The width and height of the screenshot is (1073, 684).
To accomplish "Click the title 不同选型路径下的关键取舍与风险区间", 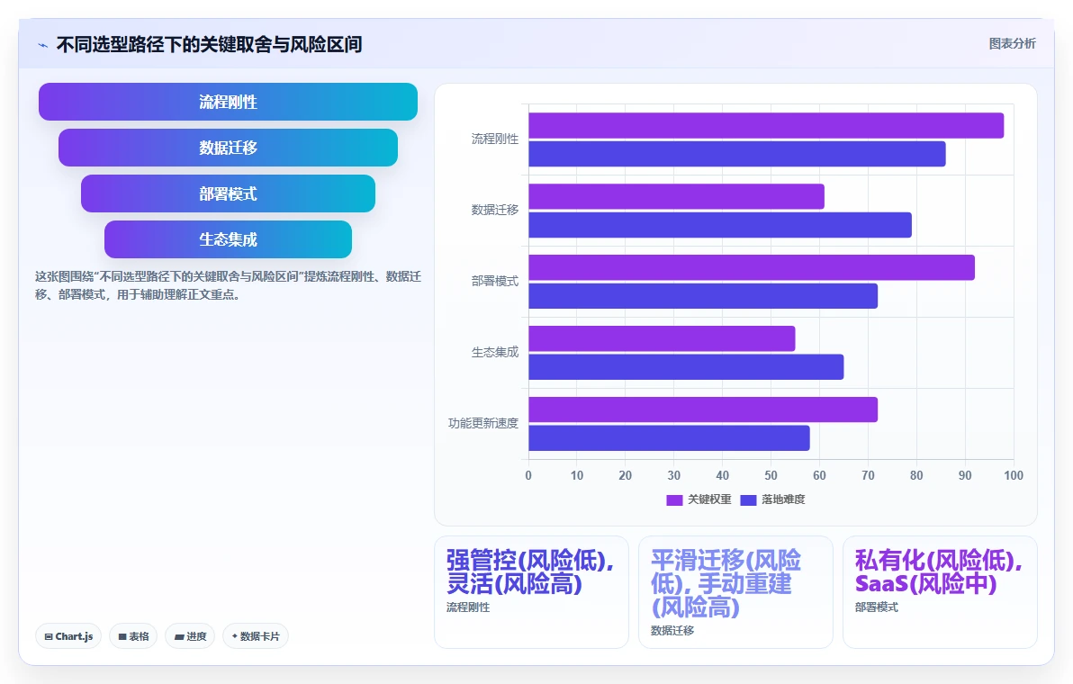I will (210, 45).
